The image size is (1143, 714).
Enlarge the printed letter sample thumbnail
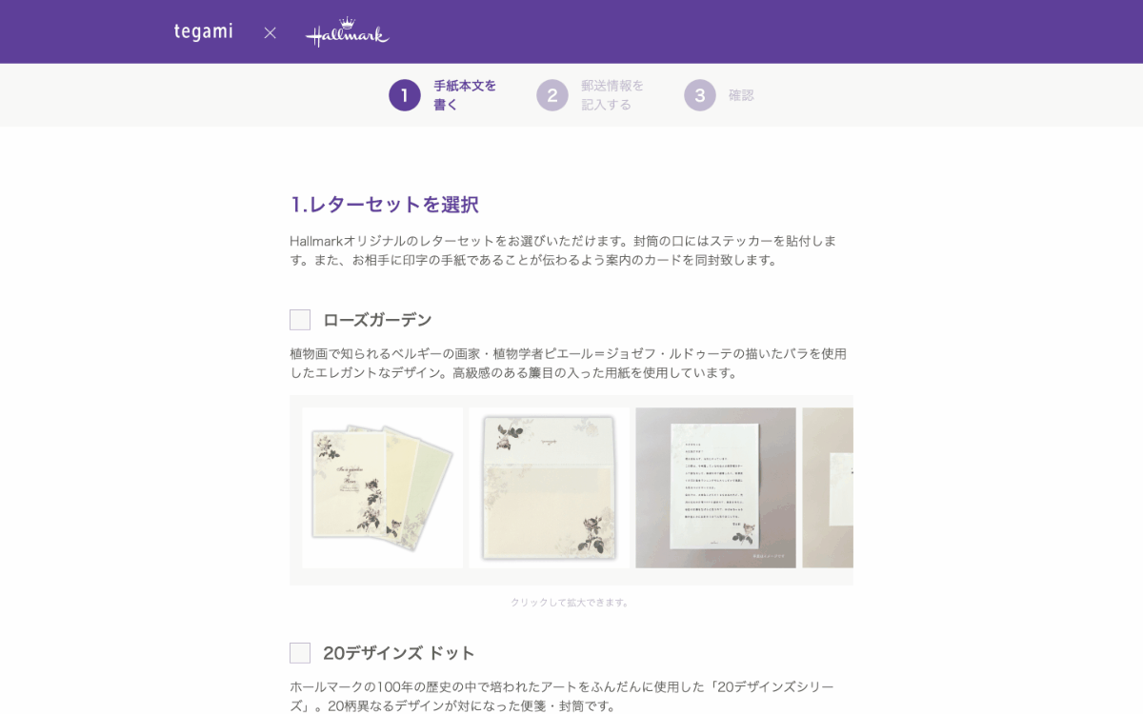(715, 488)
